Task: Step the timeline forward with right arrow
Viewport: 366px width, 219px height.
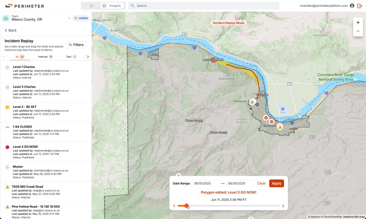Action: 283,206
